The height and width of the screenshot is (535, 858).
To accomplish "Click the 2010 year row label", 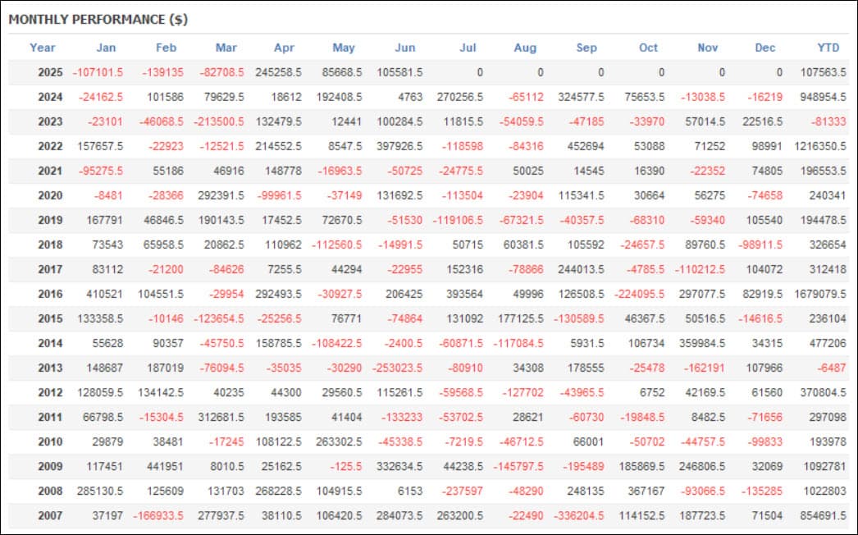I will coord(50,442).
